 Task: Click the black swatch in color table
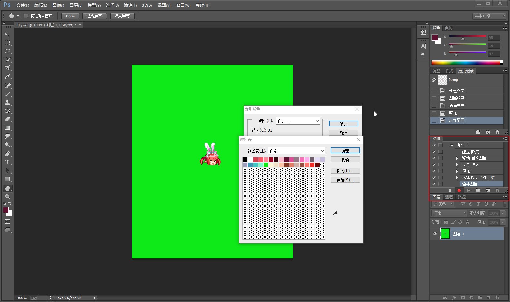pyautogui.click(x=245, y=160)
